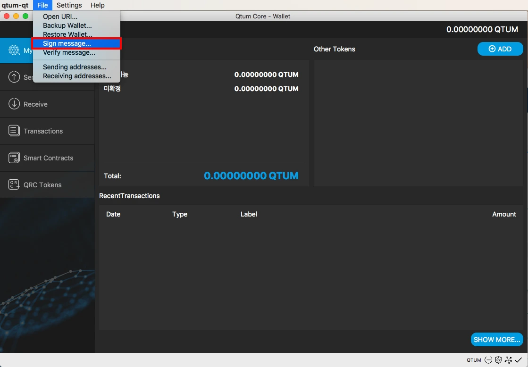The image size is (528, 367).
Task: Add a token with ADD button
Action: tap(500, 49)
